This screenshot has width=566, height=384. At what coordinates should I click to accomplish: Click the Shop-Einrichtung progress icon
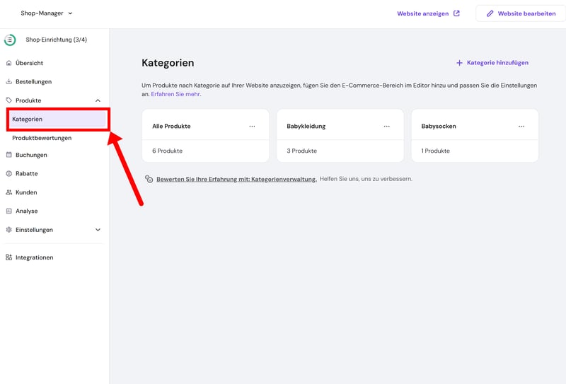click(10, 40)
